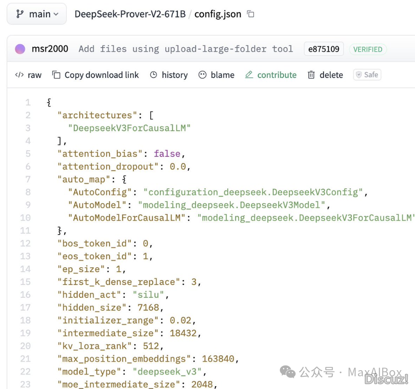Click the raw code brackets icon
415x389 pixels.
[19, 75]
